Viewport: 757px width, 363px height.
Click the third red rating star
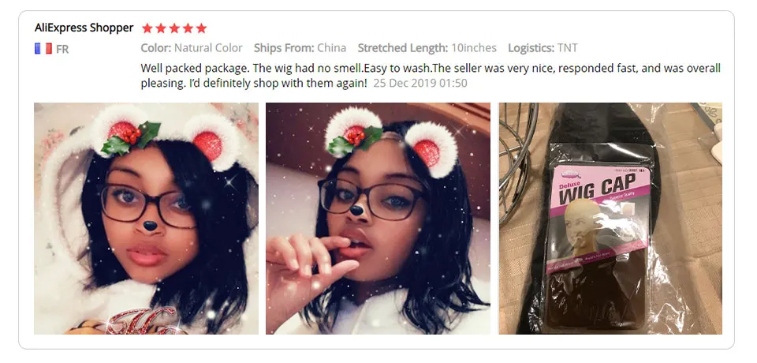pos(174,28)
